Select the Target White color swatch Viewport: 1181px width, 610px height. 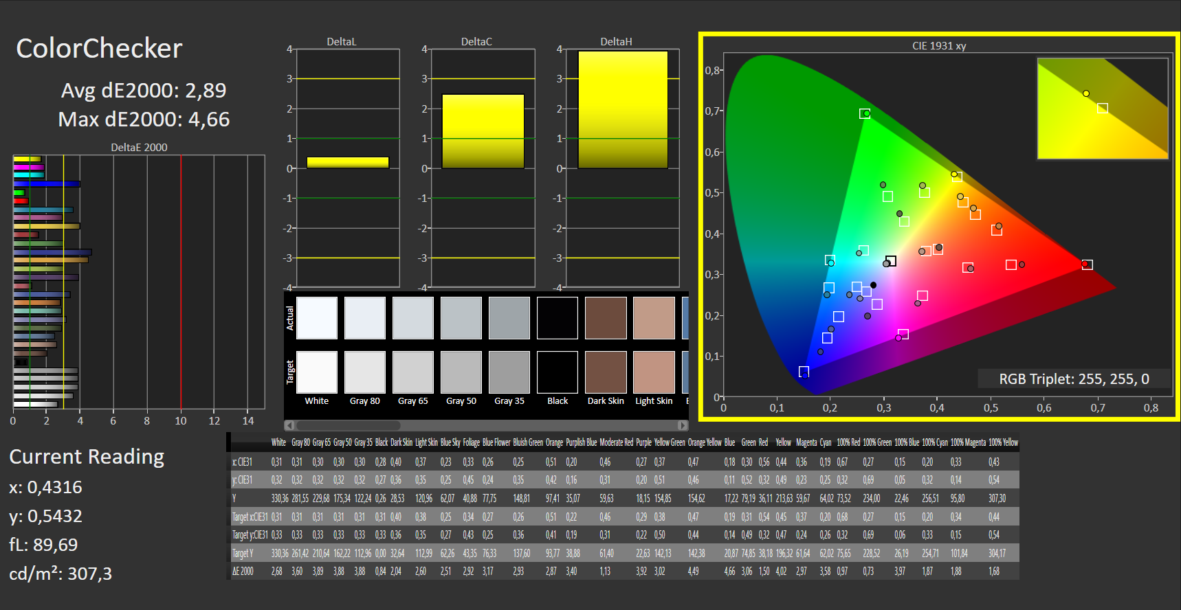pos(317,372)
